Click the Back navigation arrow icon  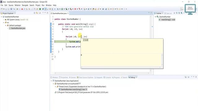120,9
